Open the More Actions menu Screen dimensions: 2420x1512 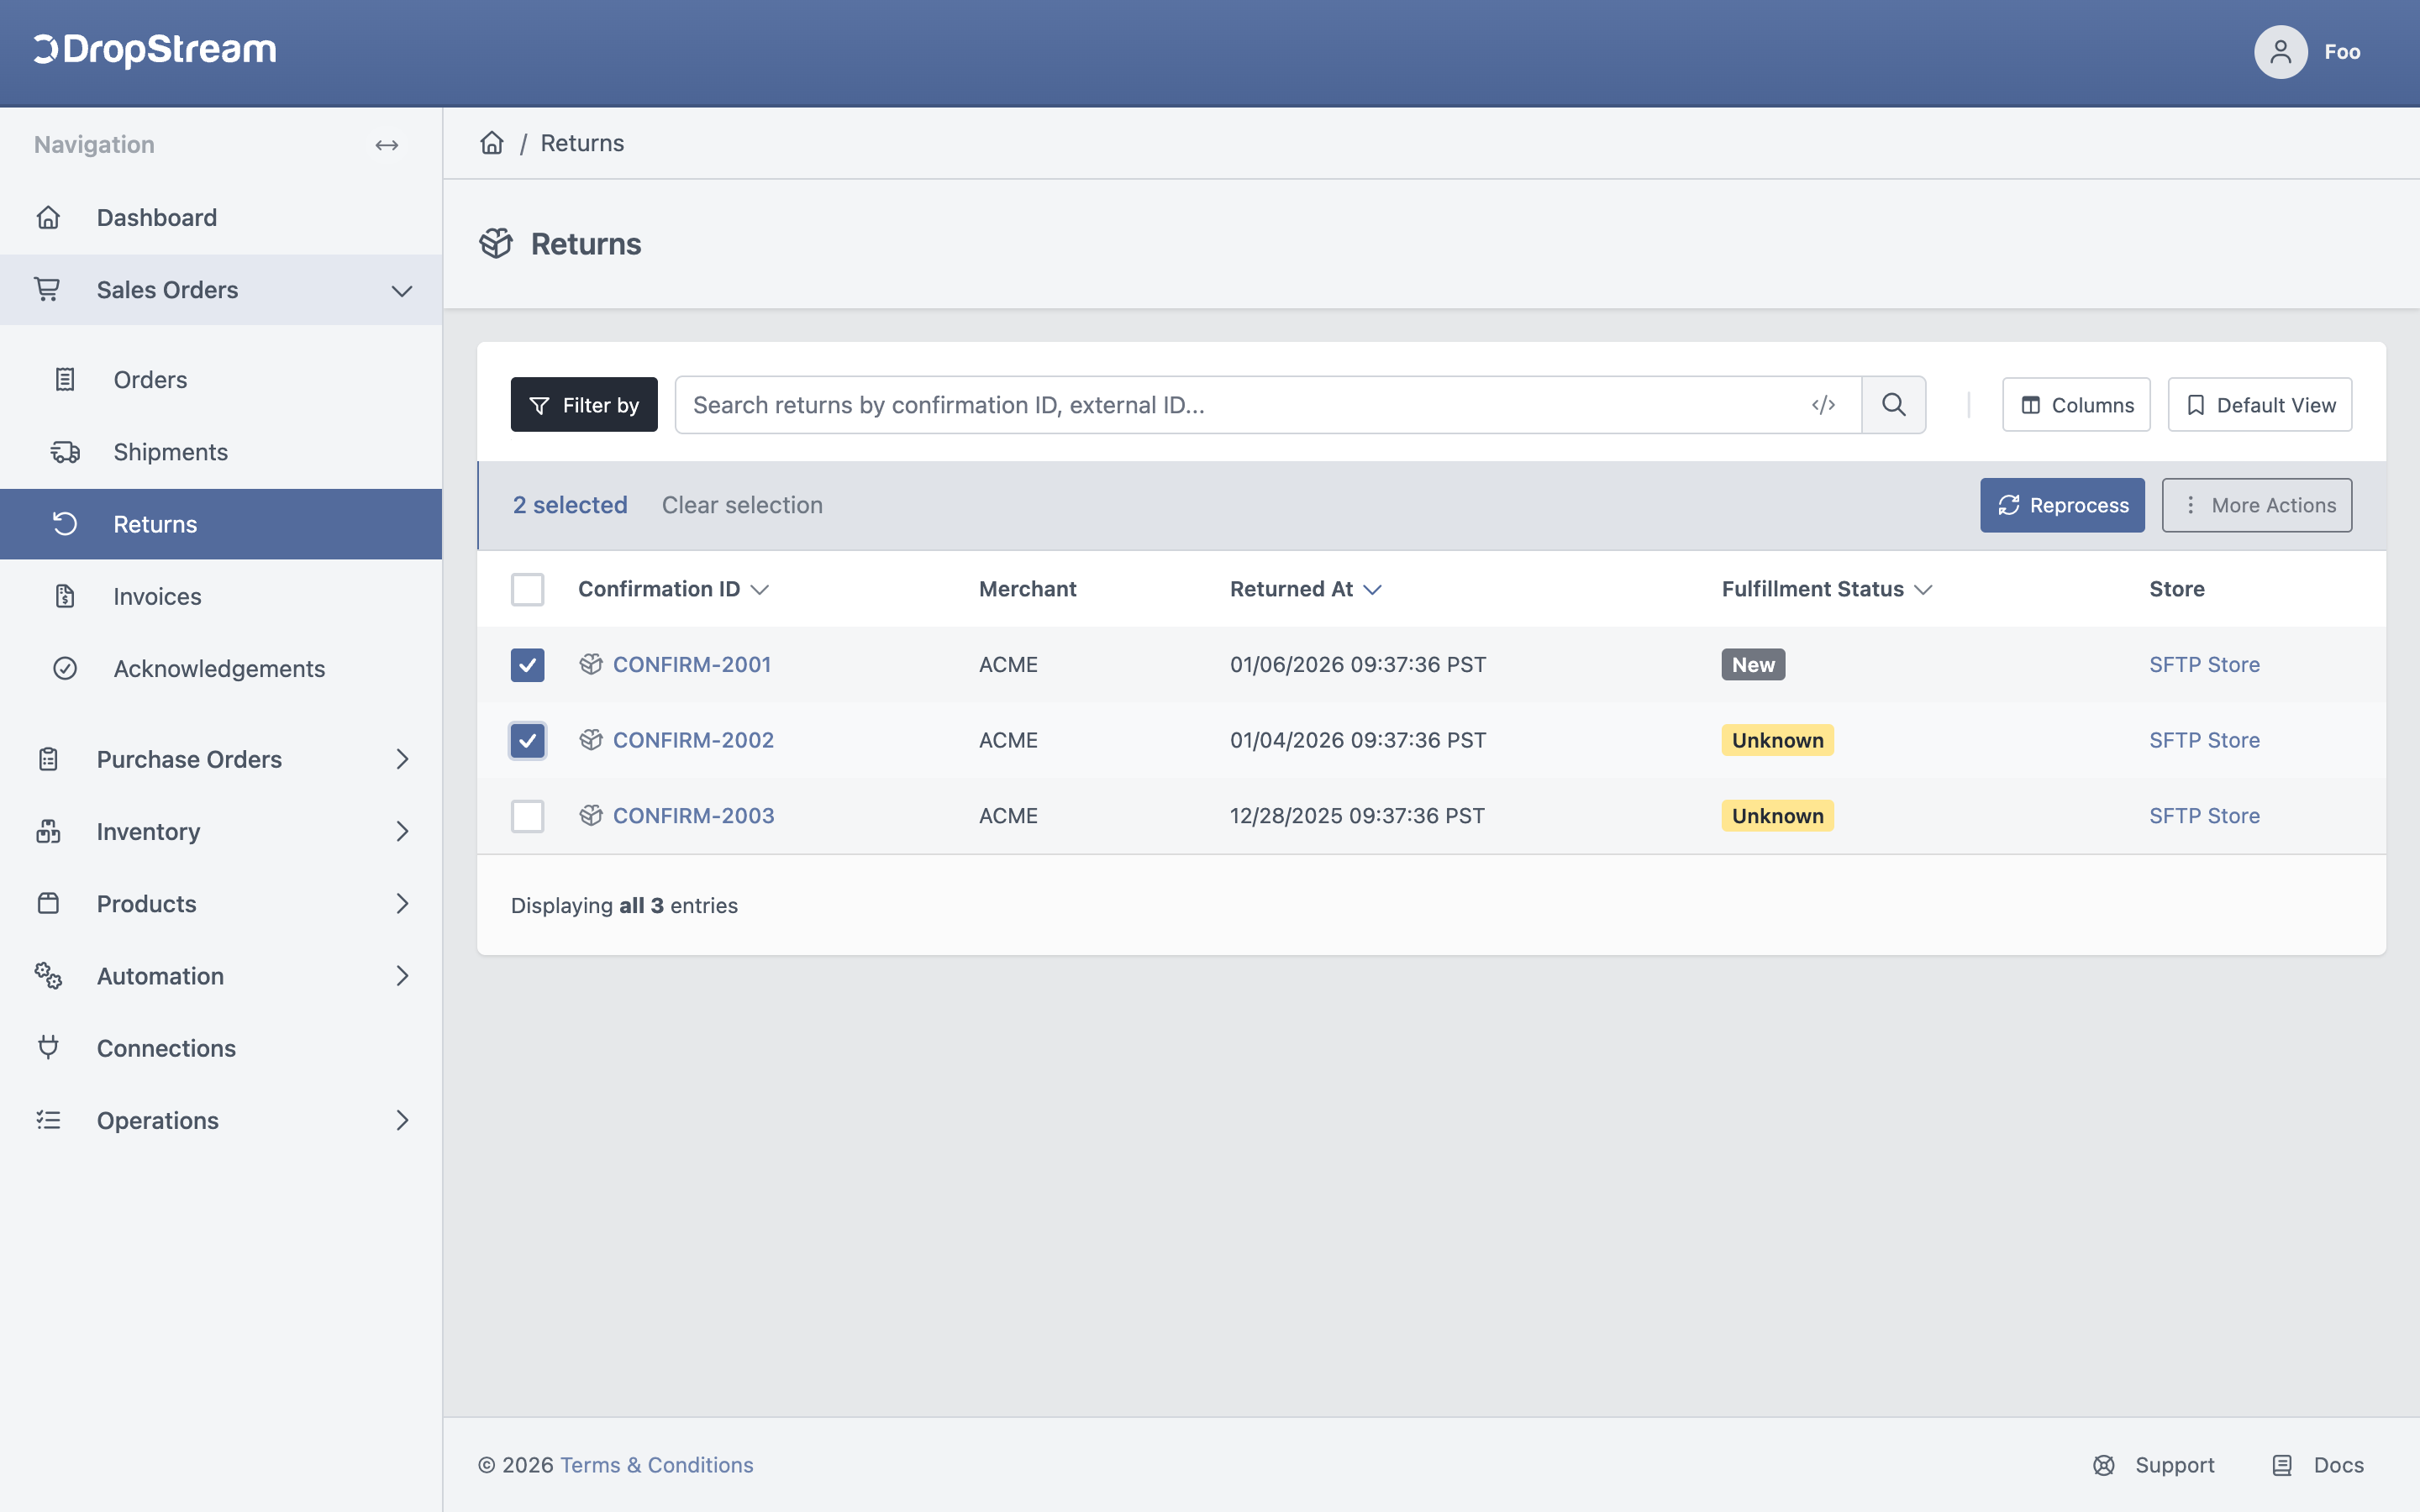click(2257, 505)
